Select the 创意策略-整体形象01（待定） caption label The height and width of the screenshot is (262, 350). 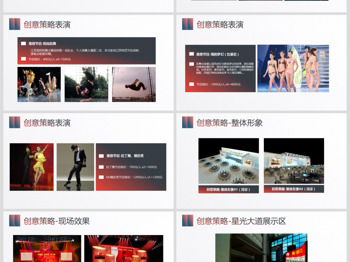point(228,189)
